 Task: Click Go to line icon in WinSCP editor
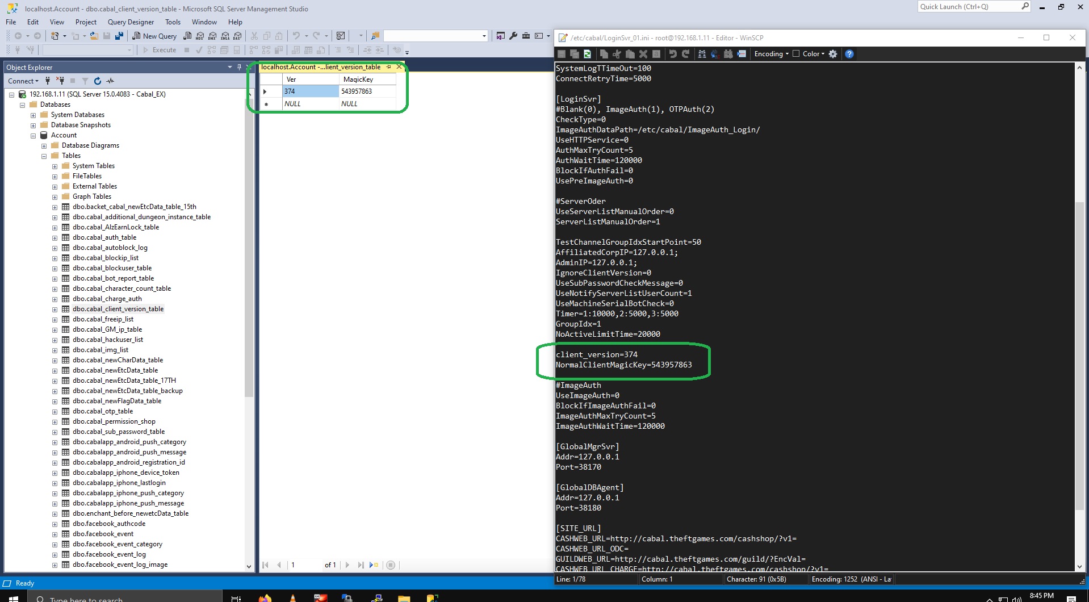pyautogui.click(x=742, y=54)
